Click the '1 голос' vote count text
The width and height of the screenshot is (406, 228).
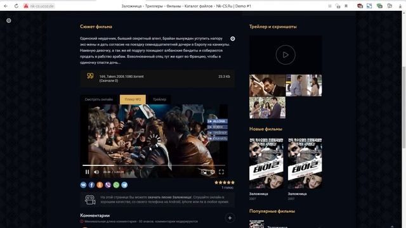(227, 187)
